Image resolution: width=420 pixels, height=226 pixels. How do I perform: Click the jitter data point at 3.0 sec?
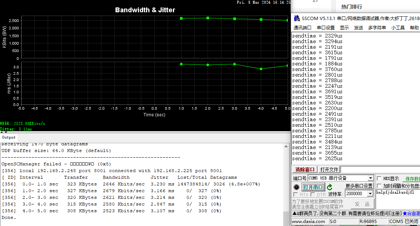(234, 64)
